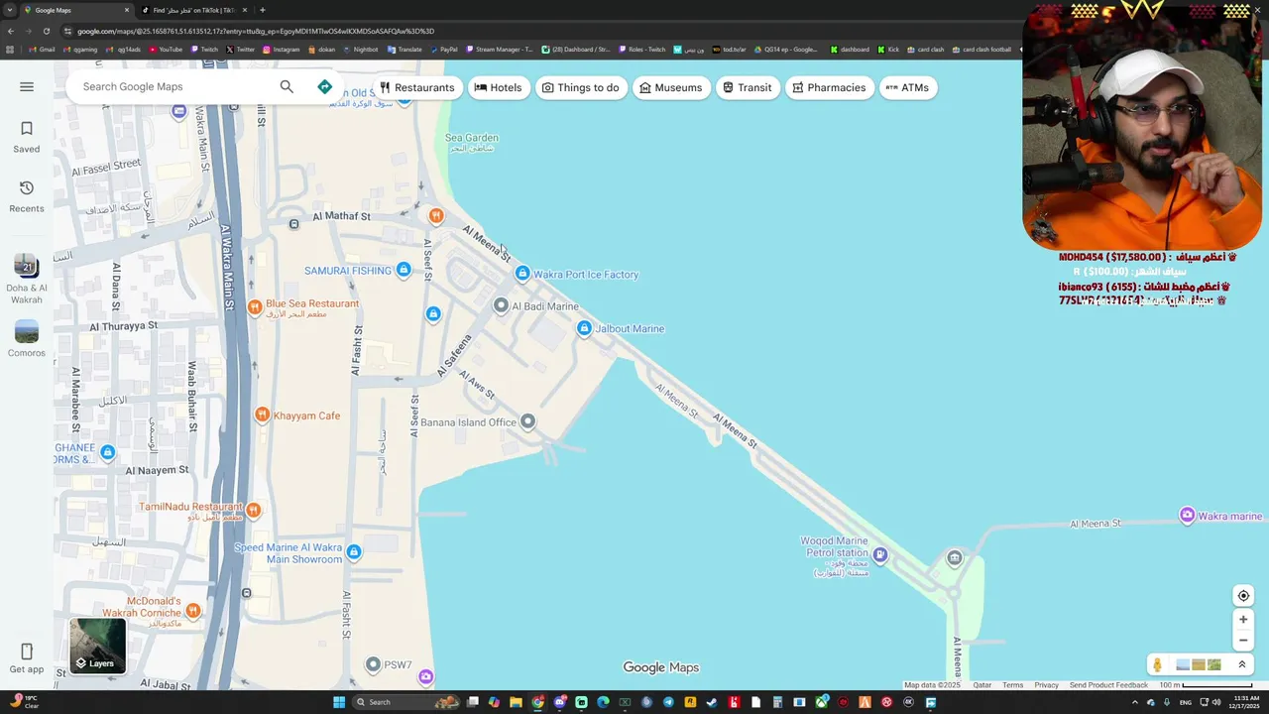Click the Jalbout Marine pin
This screenshot has height=714, width=1269.
[584, 328]
